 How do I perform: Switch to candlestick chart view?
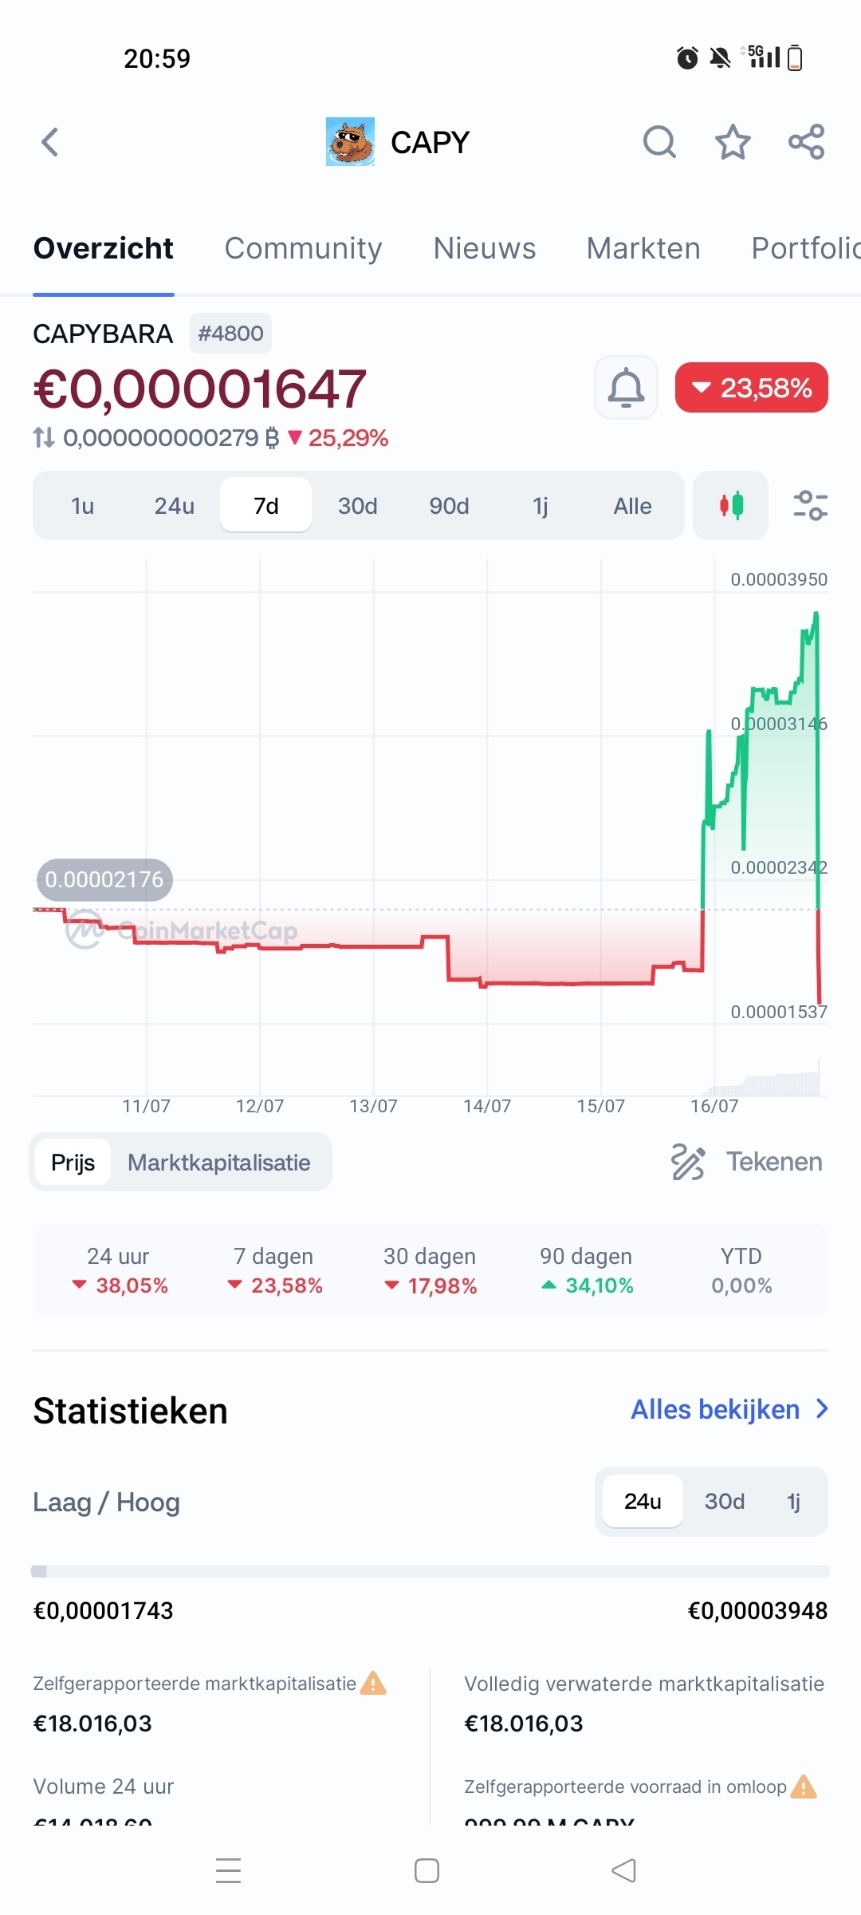(x=730, y=506)
